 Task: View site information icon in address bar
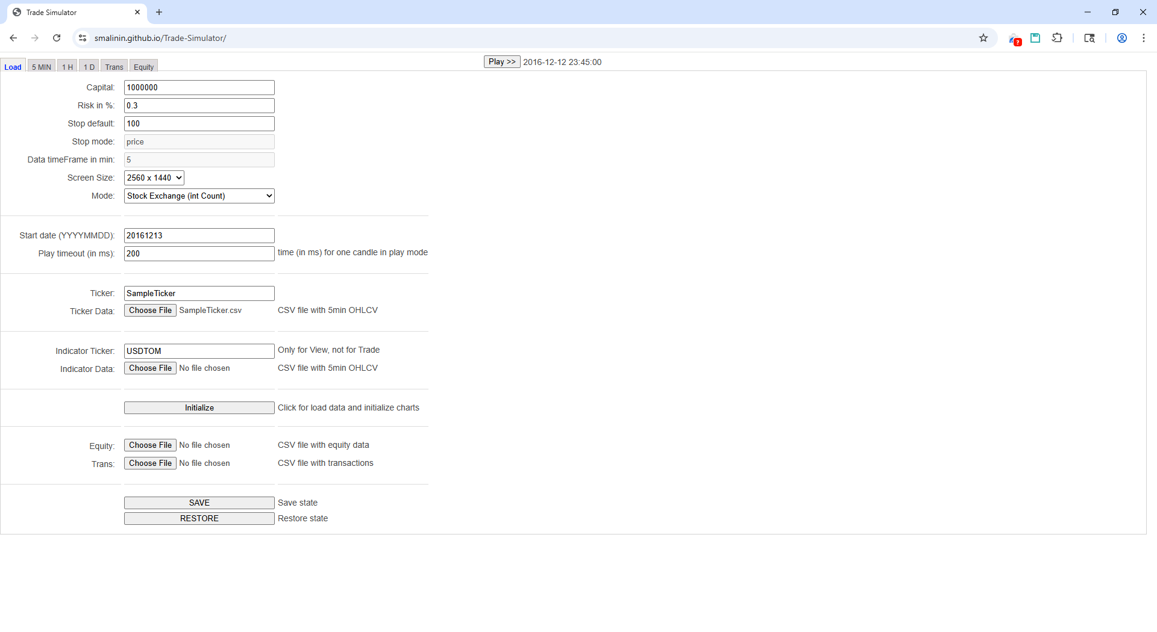click(83, 38)
